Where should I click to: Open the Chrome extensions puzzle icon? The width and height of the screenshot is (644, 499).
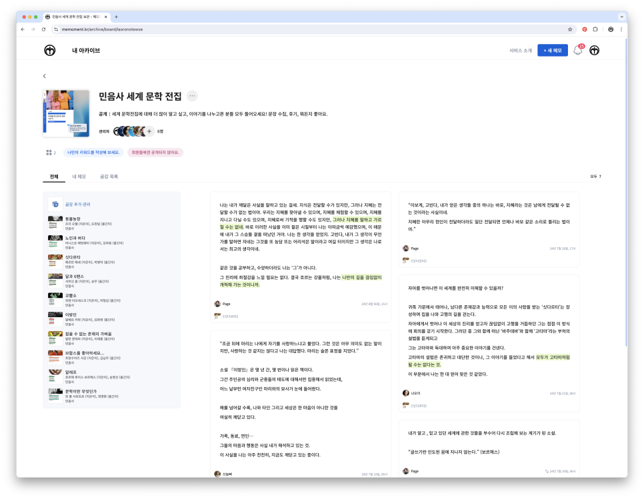[x=595, y=29]
